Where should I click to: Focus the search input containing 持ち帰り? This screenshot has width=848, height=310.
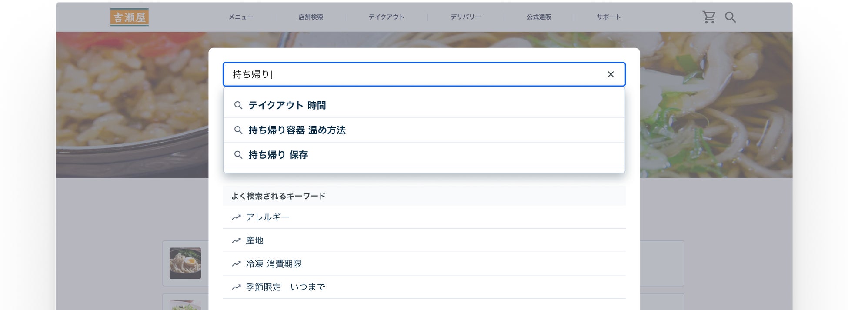tap(413, 74)
